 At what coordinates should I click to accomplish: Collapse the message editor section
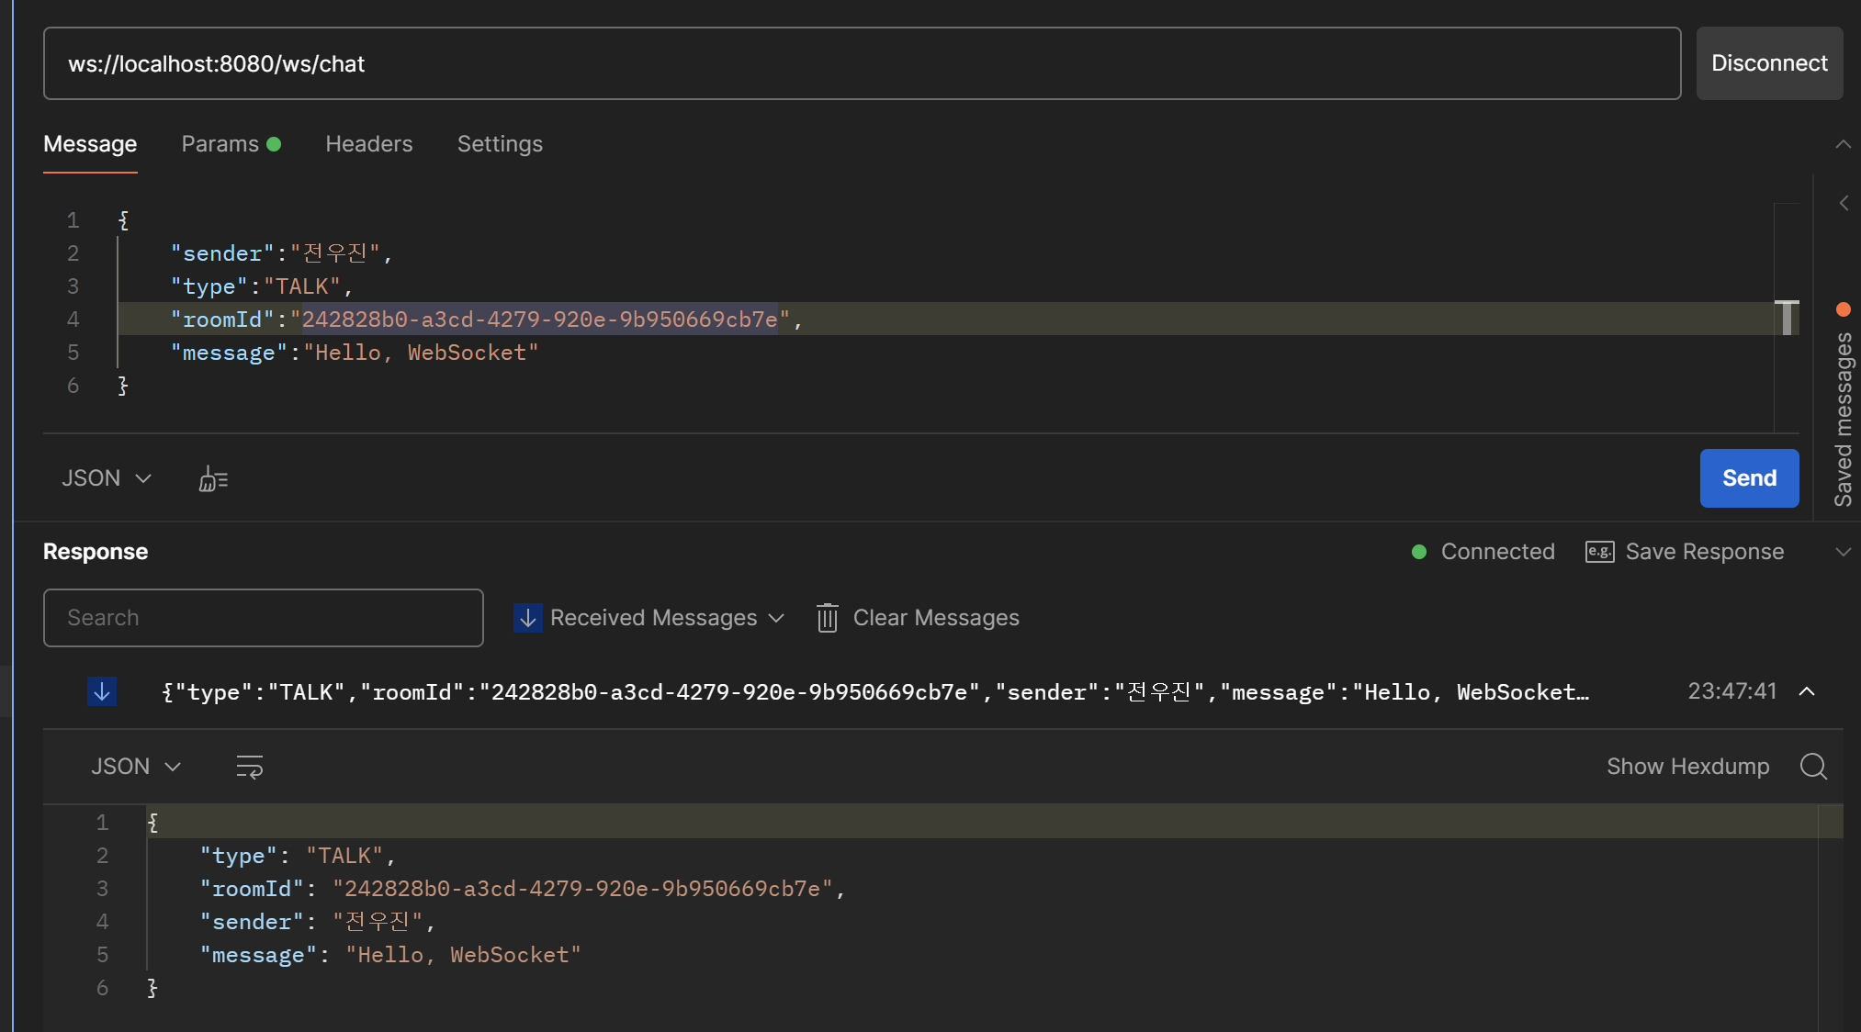[x=1843, y=144]
